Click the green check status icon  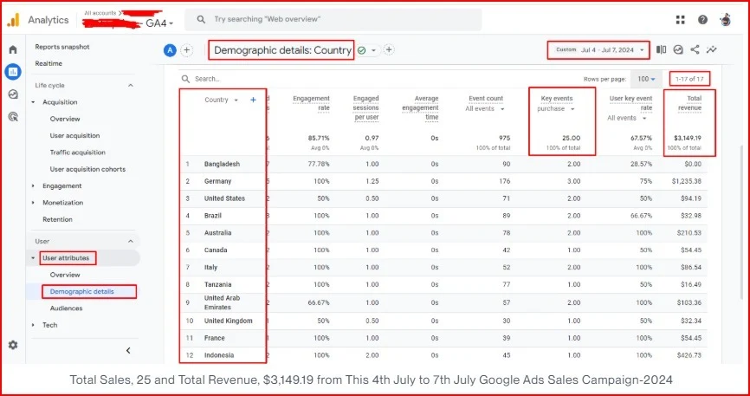362,50
